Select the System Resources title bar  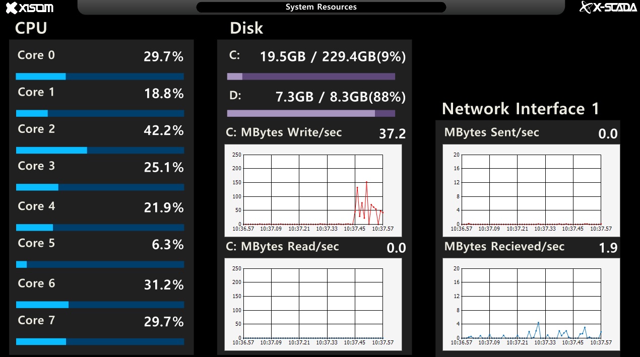[x=321, y=7]
